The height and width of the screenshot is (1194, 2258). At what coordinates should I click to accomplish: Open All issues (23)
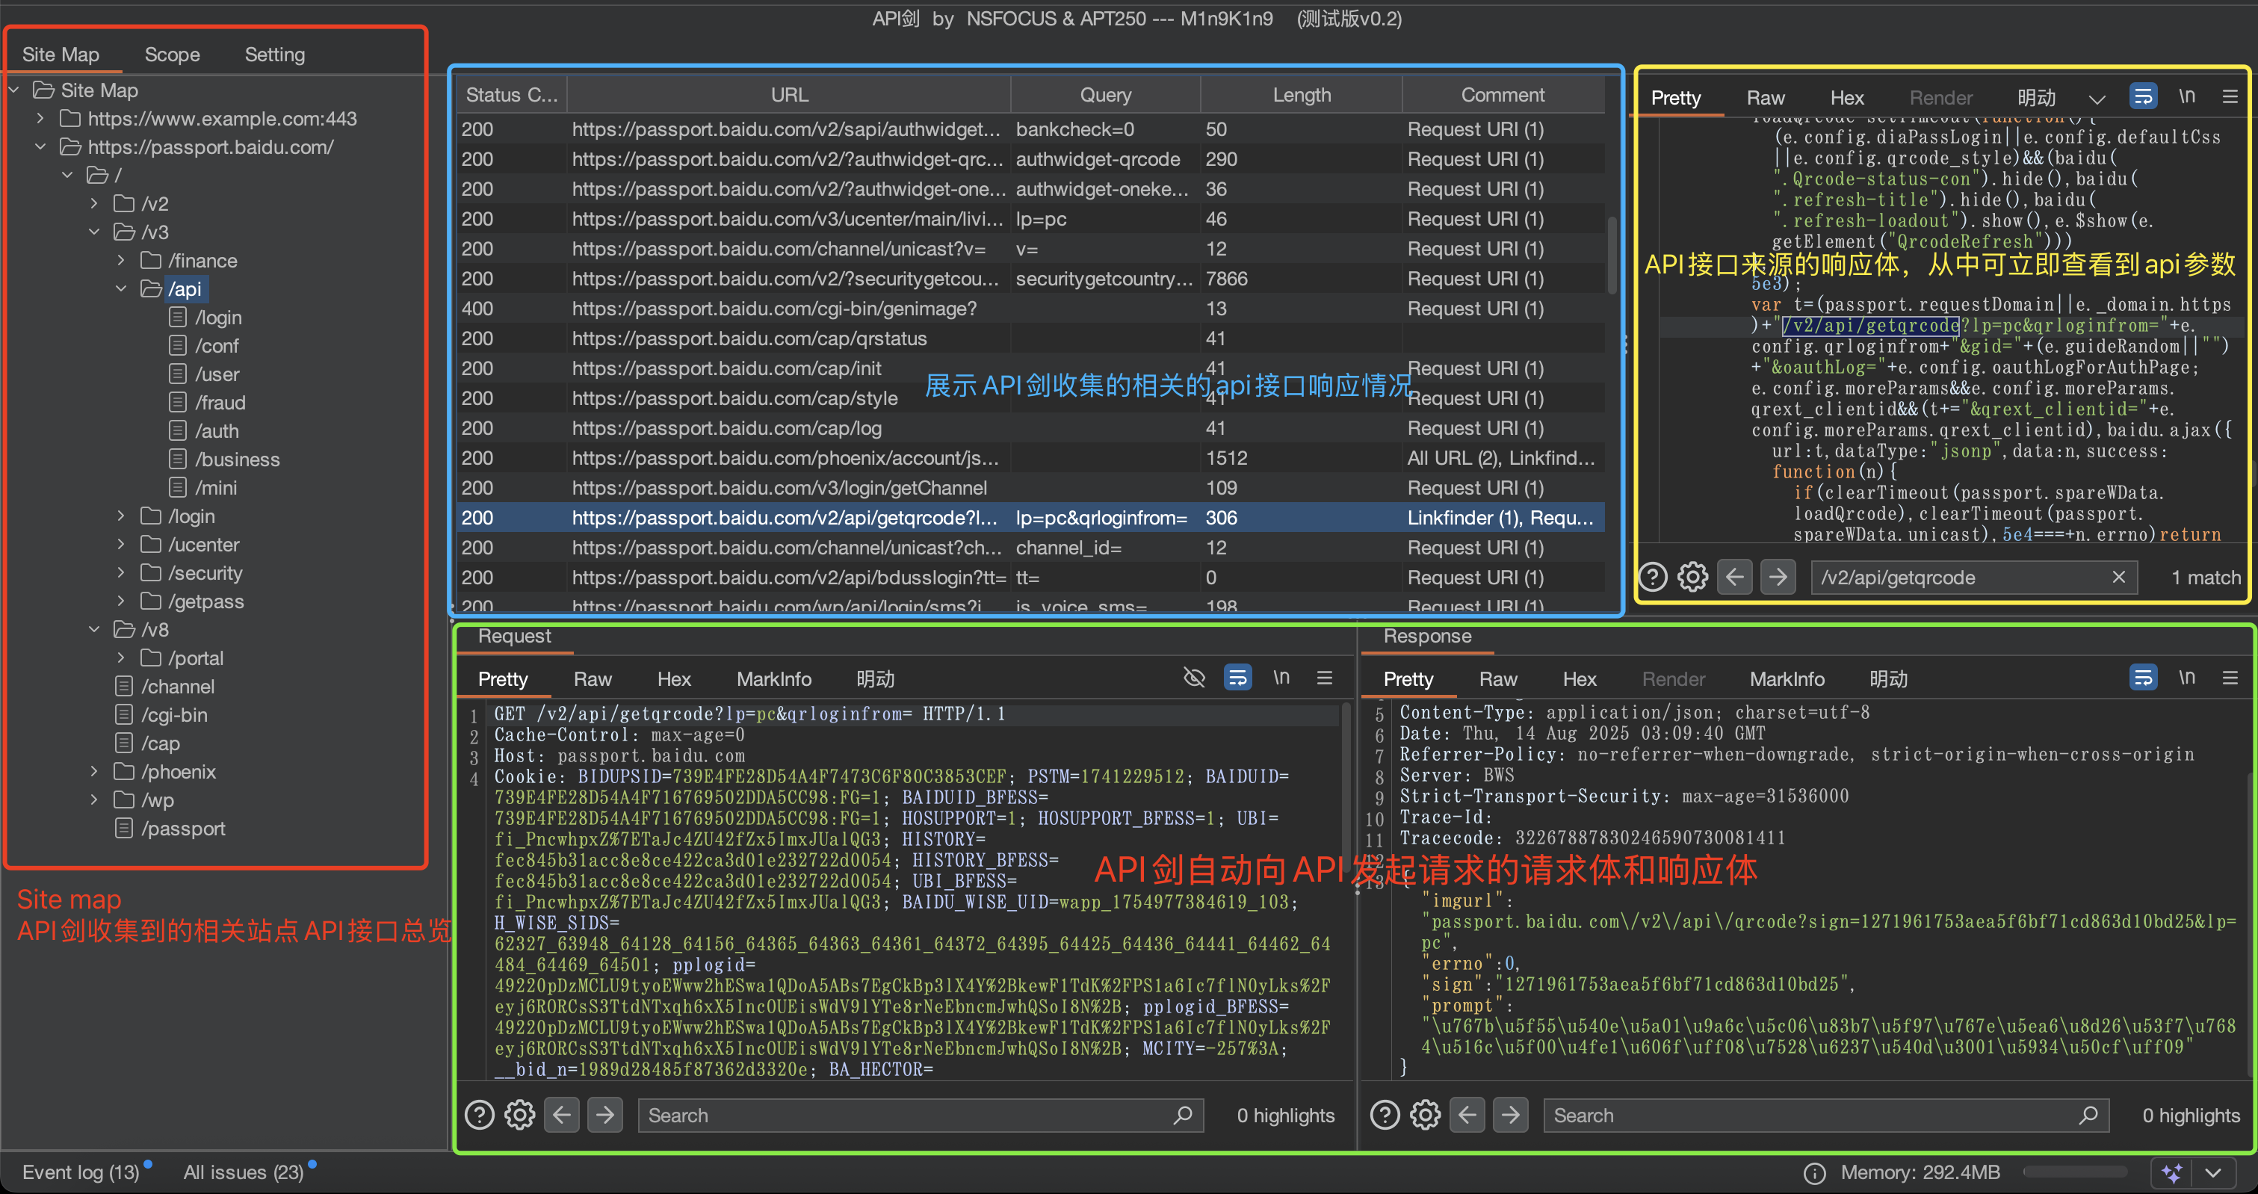(243, 1172)
